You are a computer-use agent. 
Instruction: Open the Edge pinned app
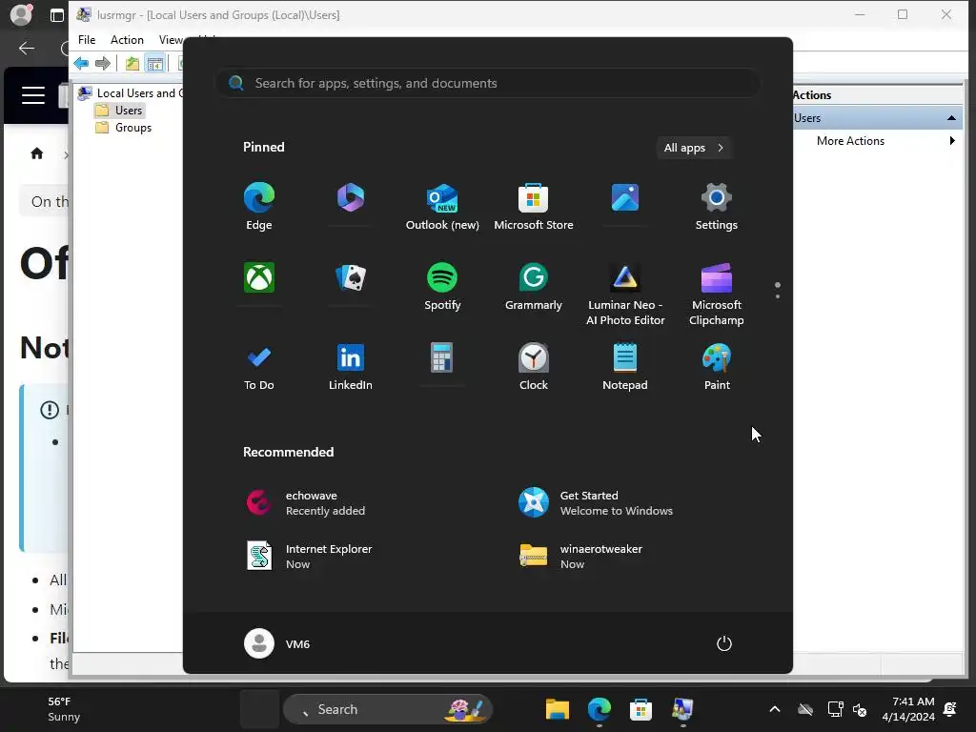[259, 207]
